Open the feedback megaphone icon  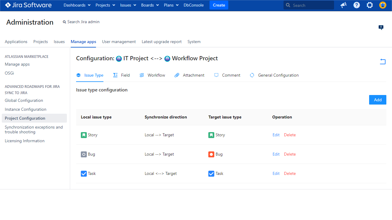coord(344,5)
